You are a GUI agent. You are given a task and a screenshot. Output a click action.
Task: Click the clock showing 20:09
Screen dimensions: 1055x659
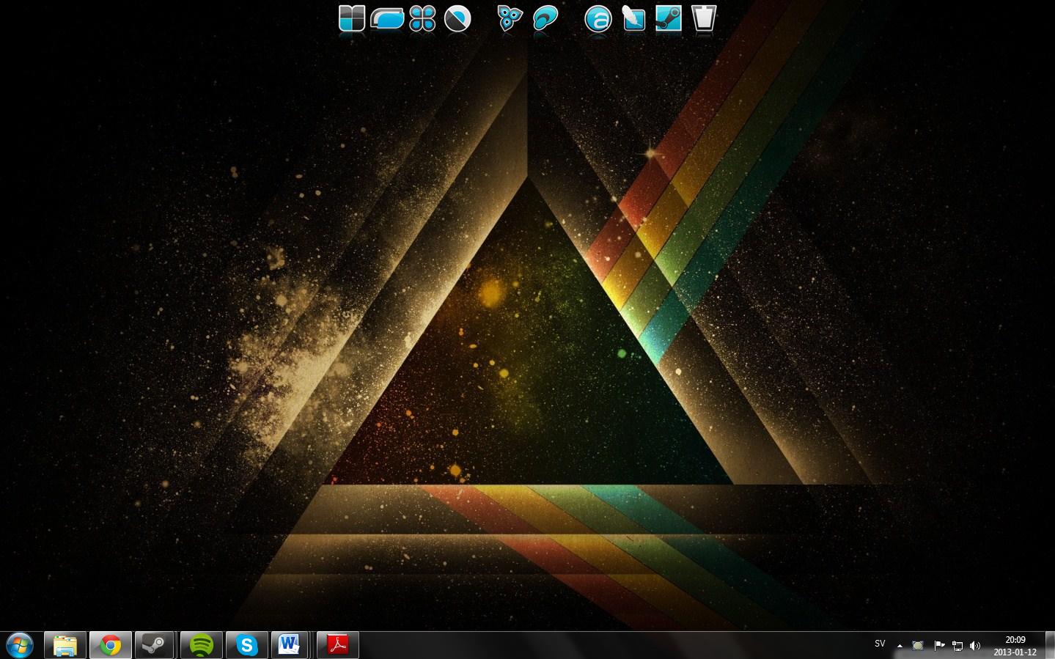point(1015,646)
